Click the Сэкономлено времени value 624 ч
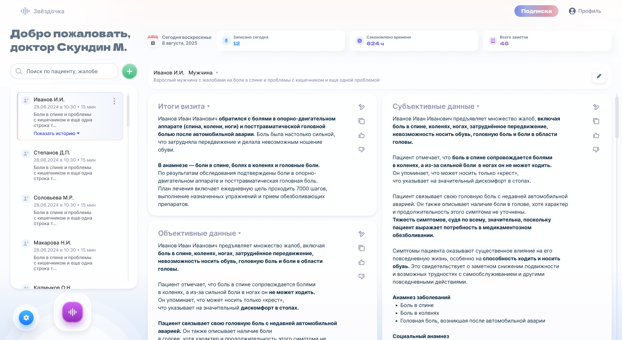This screenshot has width=622, height=340. point(375,43)
